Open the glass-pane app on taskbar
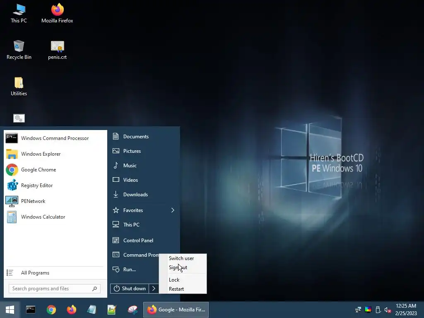Viewport: 424px width, 318px height. pyautogui.click(x=92, y=310)
